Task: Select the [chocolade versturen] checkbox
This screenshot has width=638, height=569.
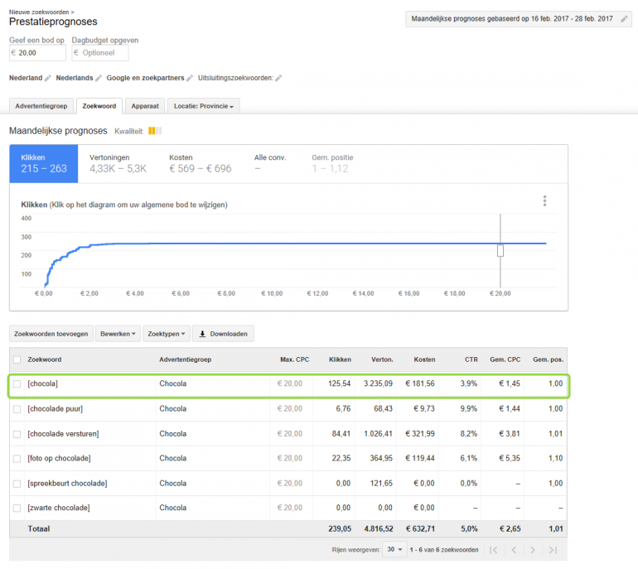Action: click(x=17, y=434)
